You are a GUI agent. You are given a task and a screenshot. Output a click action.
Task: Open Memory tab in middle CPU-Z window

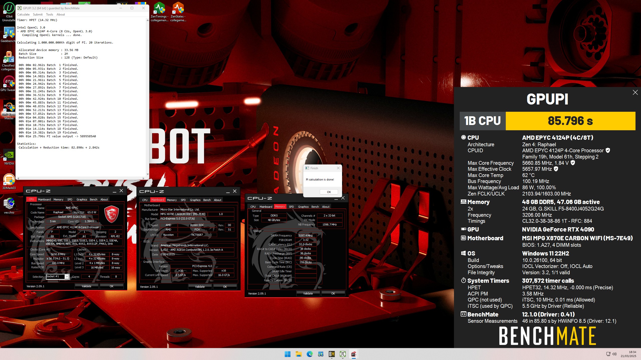(172, 200)
